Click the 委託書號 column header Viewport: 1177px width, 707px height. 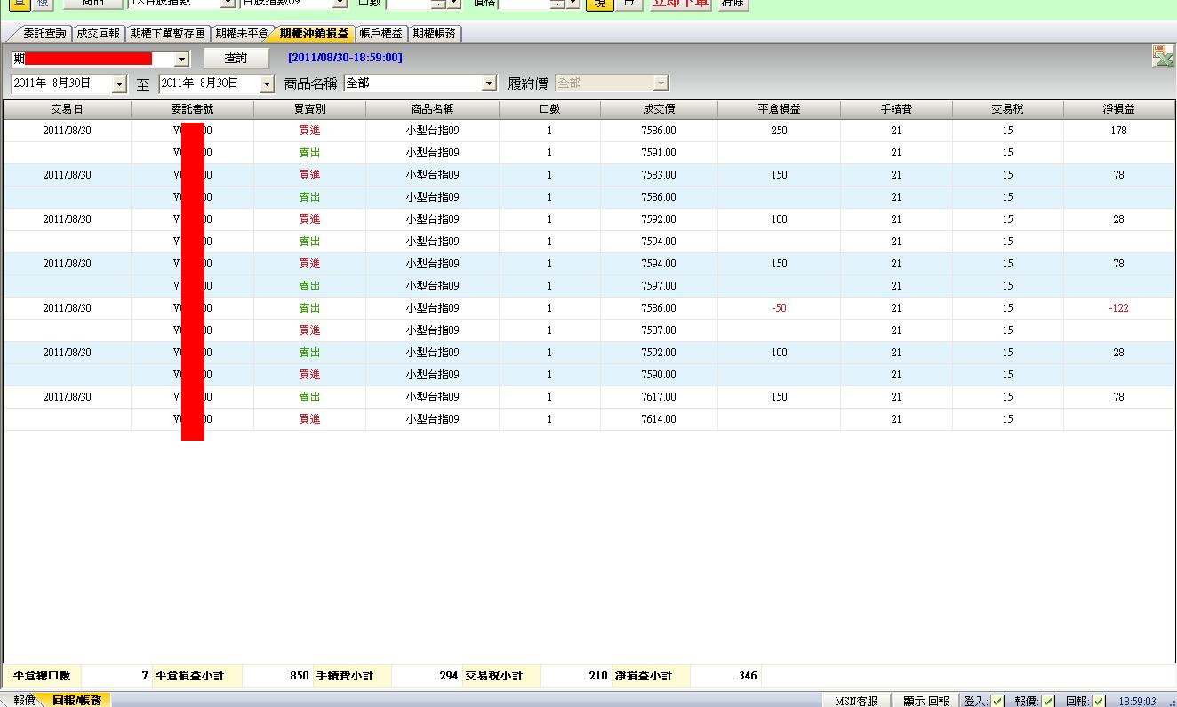(x=192, y=109)
